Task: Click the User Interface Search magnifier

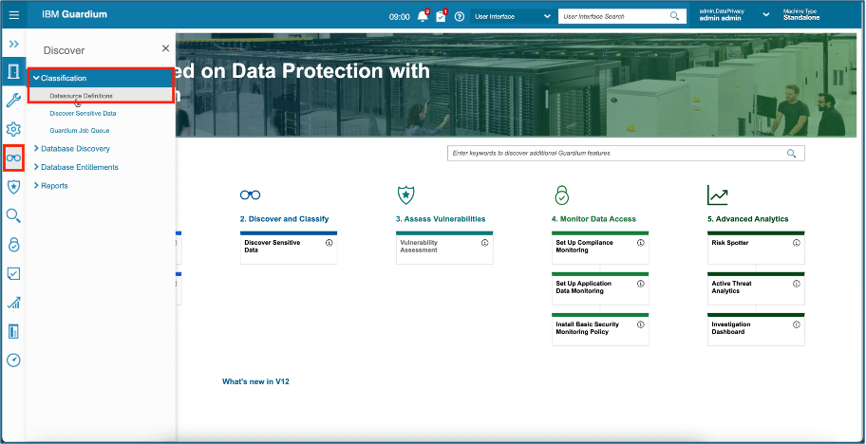Action: (x=674, y=16)
